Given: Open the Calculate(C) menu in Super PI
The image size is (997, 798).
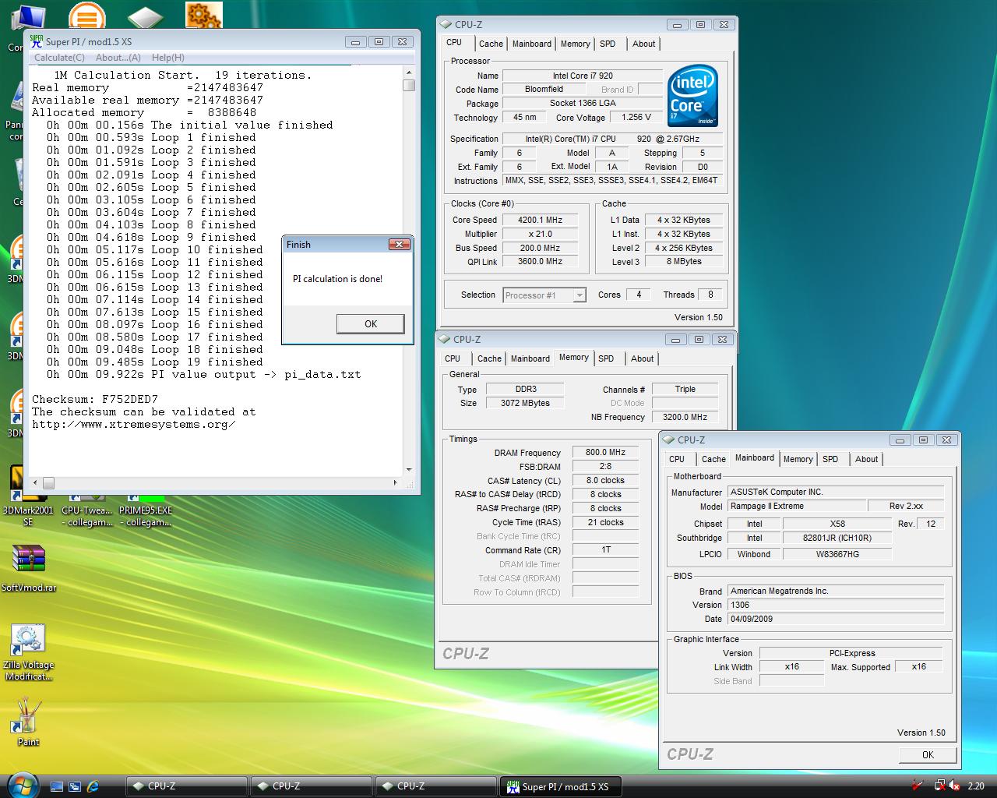Looking at the screenshot, I should pyautogui.click(x=59, y=58).
